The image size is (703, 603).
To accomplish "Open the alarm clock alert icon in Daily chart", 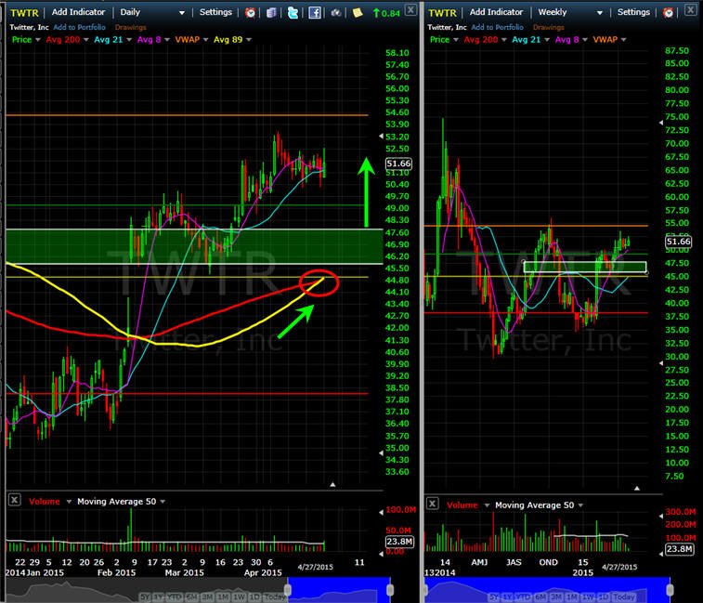I will click(x=251, y=13).
